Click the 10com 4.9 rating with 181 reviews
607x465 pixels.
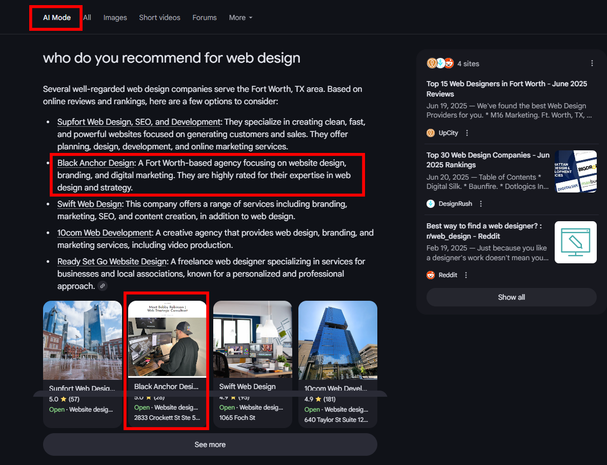(x=320, y=399)
